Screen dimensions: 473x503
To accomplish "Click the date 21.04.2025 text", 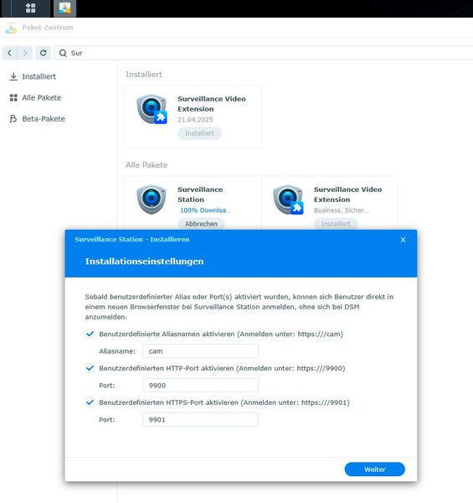I will (195, 120).
